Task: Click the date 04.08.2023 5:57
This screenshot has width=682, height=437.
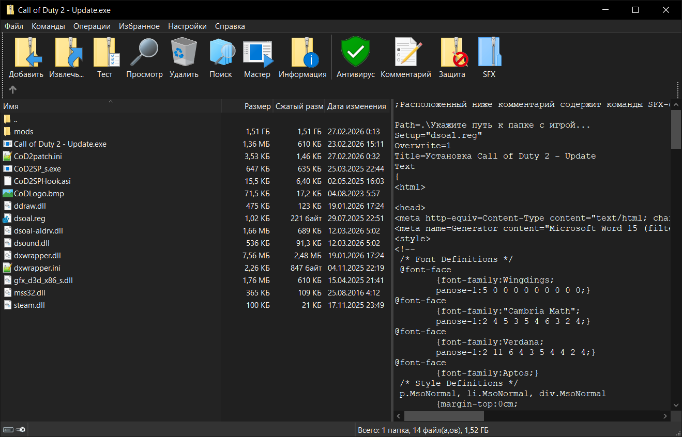Action: click(354, 194)
